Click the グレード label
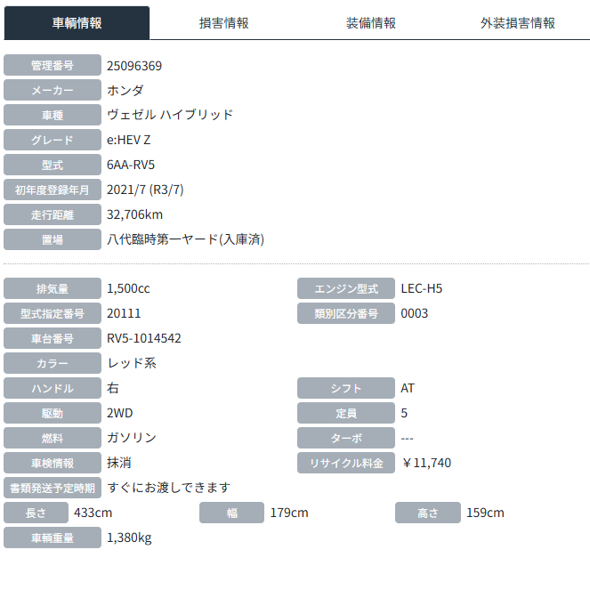 [x=53, y=140]
